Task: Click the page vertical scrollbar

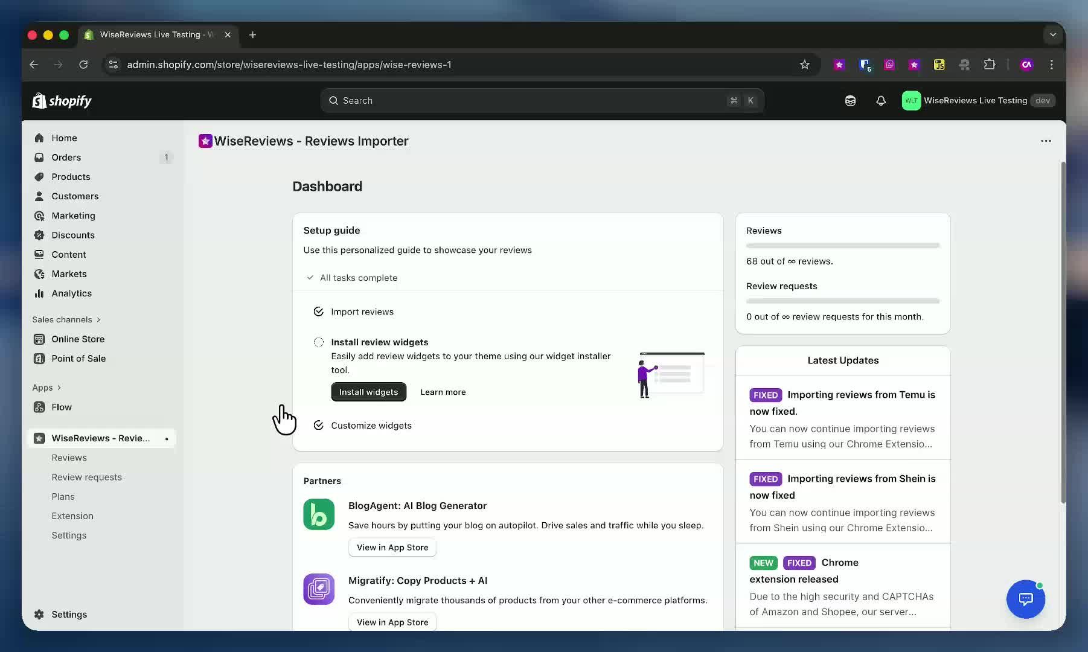Action: pyautogui.click(x=1063, y=332)
